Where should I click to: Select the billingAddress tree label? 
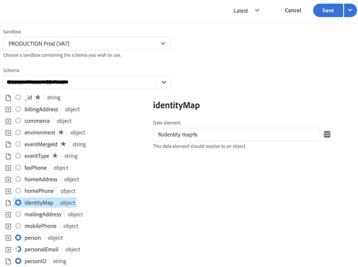42,109
